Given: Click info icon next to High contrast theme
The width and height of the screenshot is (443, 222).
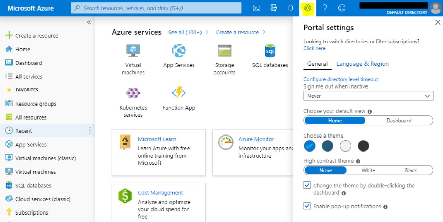Looking at the screenshot, I should click(x=358, y=161).
